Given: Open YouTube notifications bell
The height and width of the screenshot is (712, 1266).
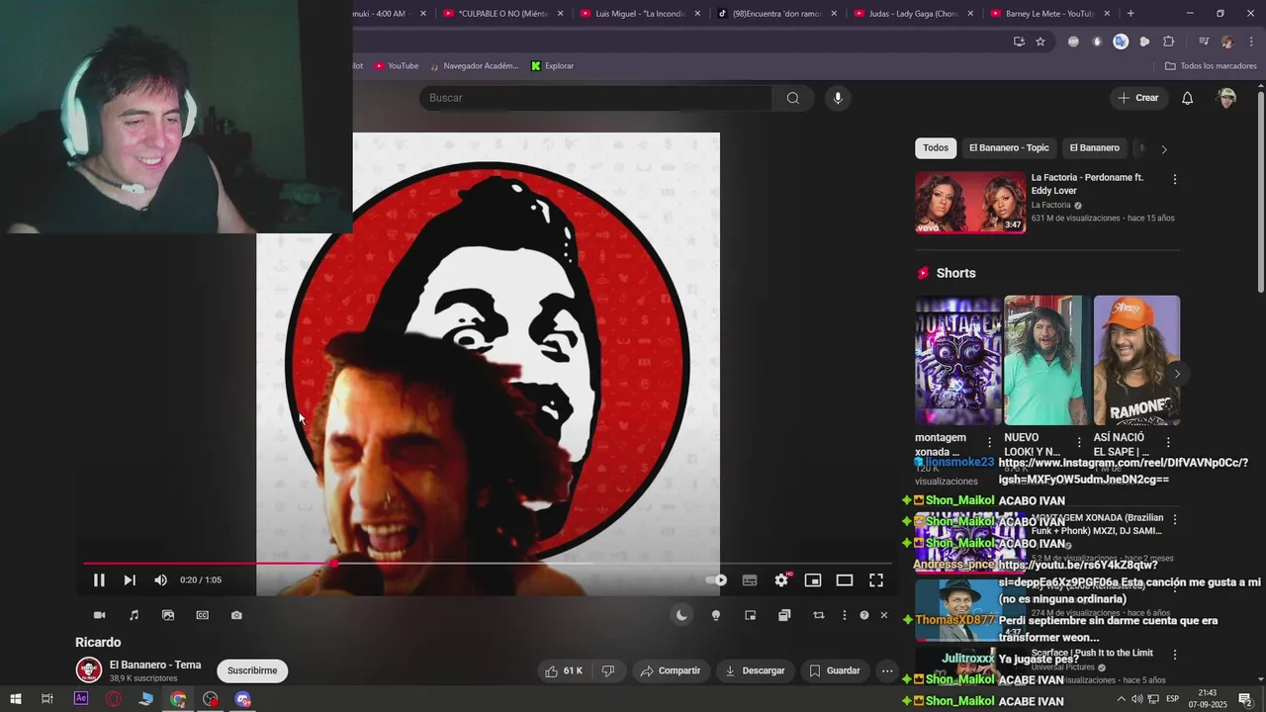Looking at the screenshot, I should pyautogui.click(x=1188, y=98).
